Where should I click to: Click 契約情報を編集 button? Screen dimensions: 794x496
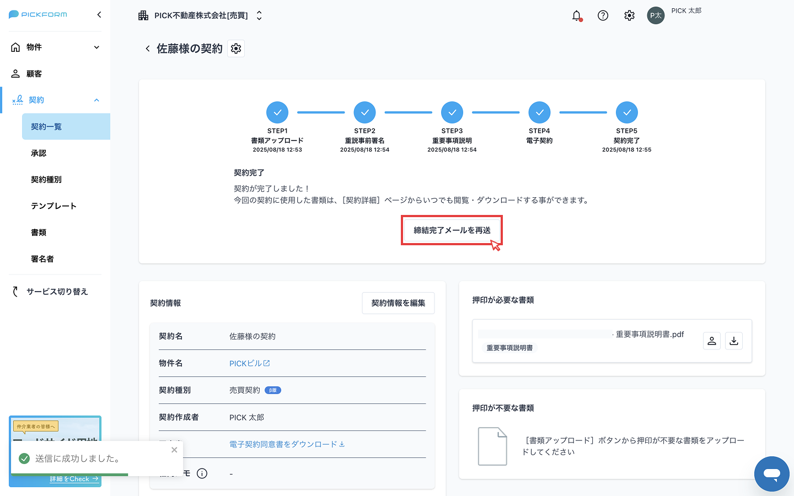coord(398,303)
